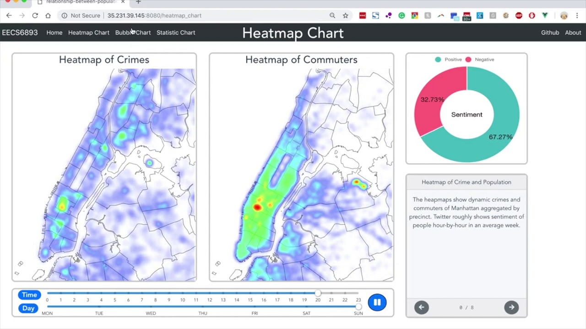This screenshot has width=586, height=329.
Task: Open the Statistic Chart navigation link
Action: point(176,32)
